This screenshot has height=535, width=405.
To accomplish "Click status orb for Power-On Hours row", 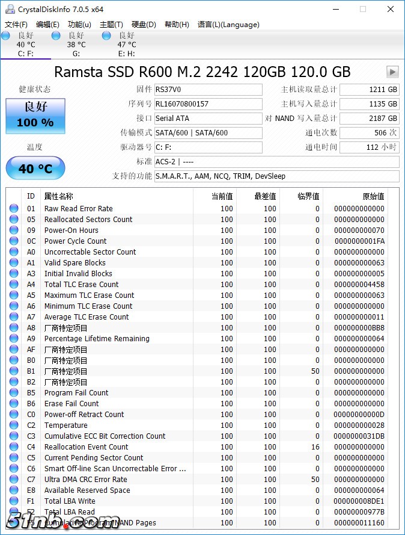I will point(14,230).
